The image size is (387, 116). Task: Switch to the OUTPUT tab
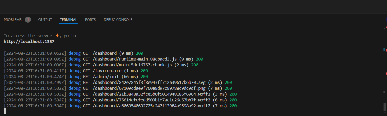(x=45, y=20)
